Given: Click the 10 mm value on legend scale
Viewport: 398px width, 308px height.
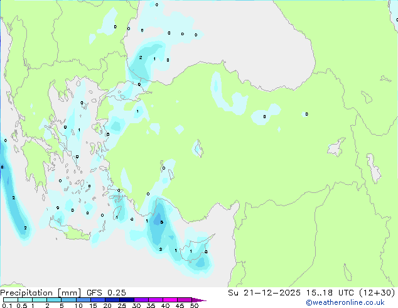Looking at the screenshot, I should (78, 306).
